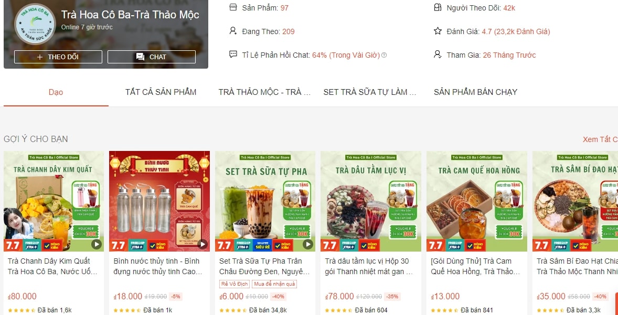The image size is (618, 315).
Task: Go to SẢN PHẨM BÁN CHẠY tab
Action: [475, 93]
